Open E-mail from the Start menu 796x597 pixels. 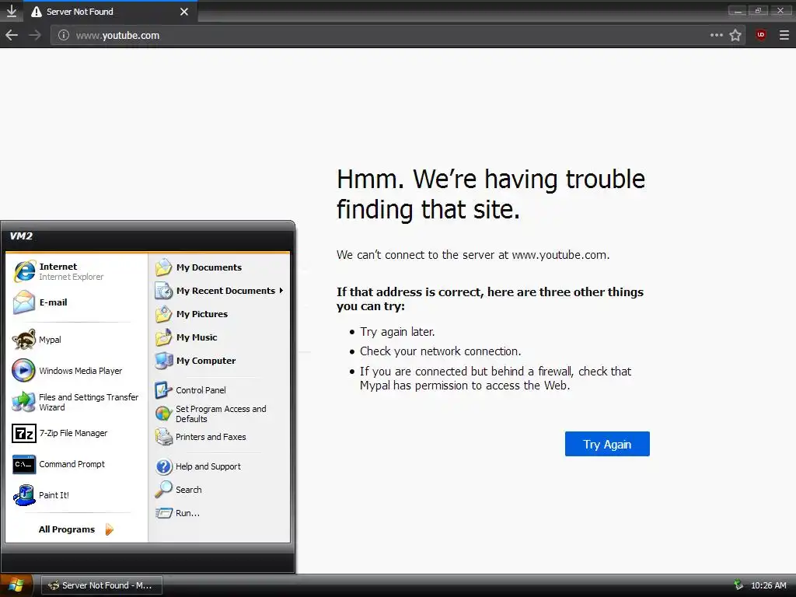[x=76, y=302]
